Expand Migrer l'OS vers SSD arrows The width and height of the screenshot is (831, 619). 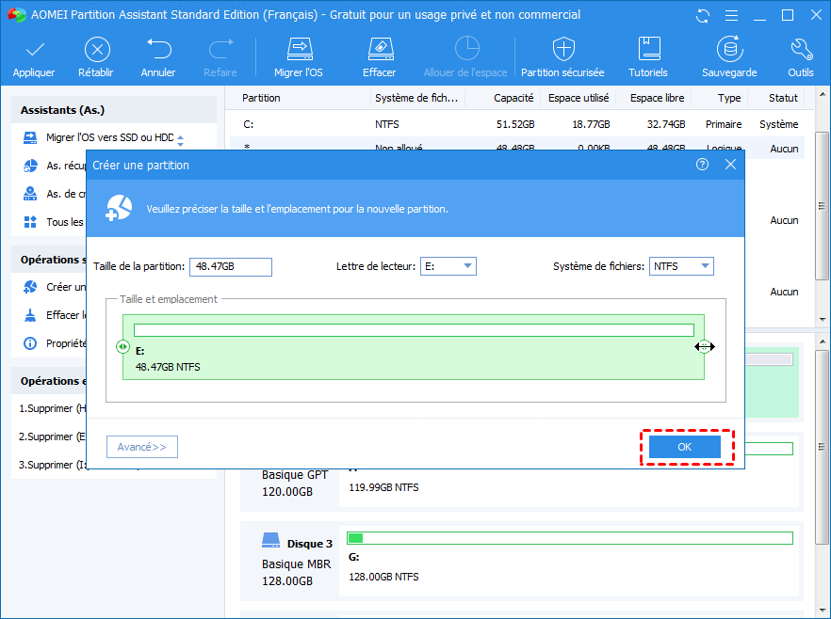[x=180, y=139]
